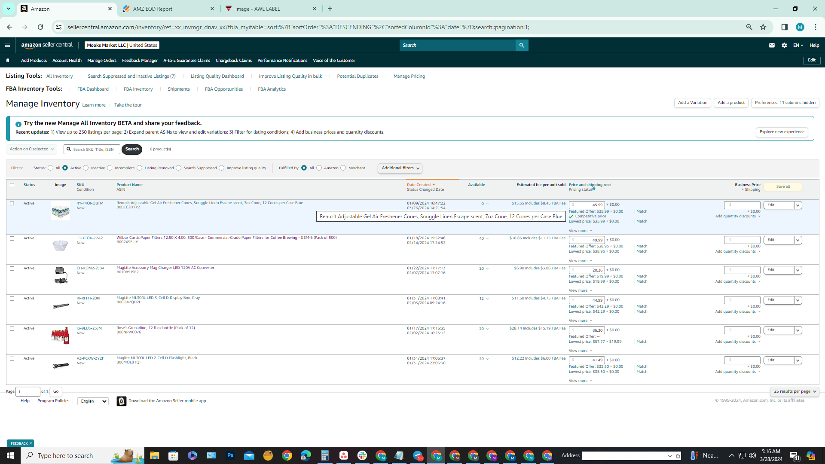Click the zoom magnifier icon in address bar
The width and height of the screenshot is (825, 464).
click(x=749, y=27)
